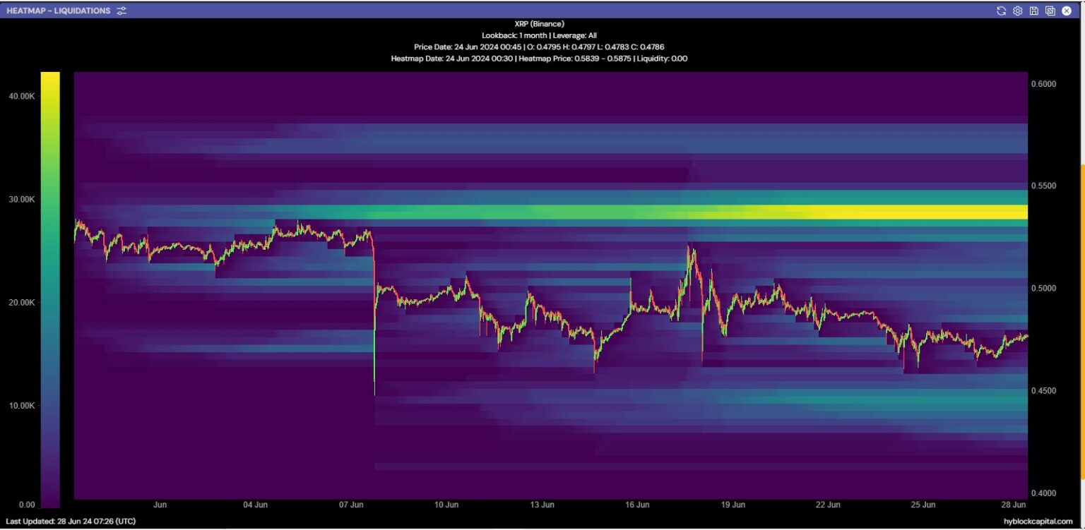Click the duplicate panel icon
The image size is (1085, 530).
pyautogui.click(x=1050, y=11)
